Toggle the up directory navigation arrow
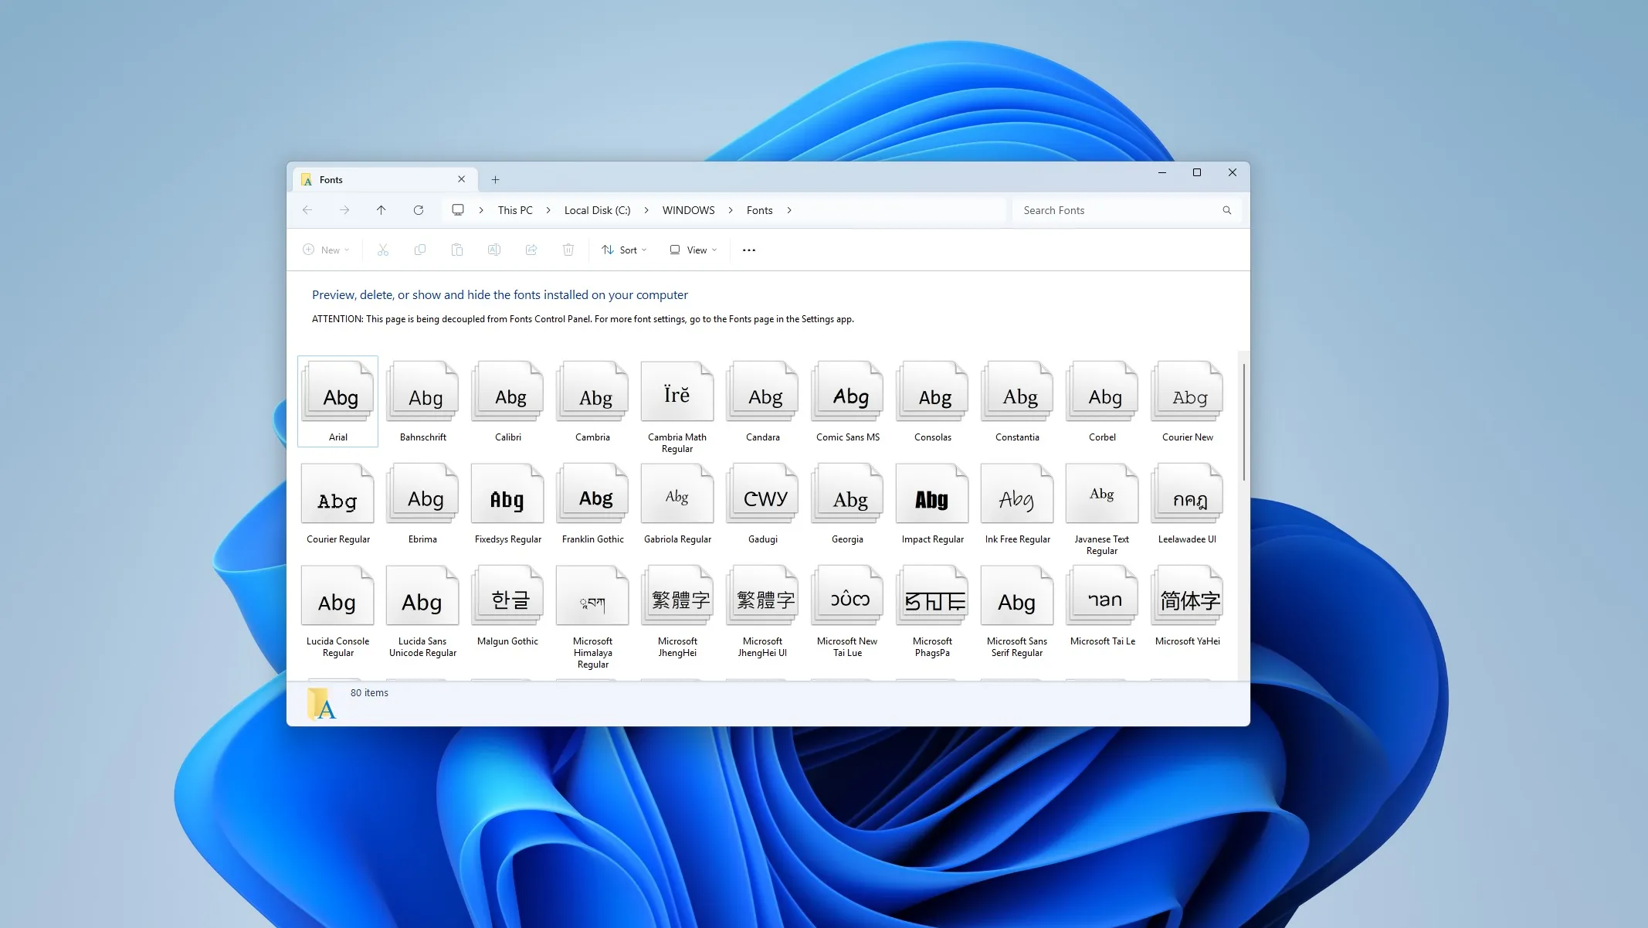This screenshot has width=1648, height=928. tap(381, 209)
